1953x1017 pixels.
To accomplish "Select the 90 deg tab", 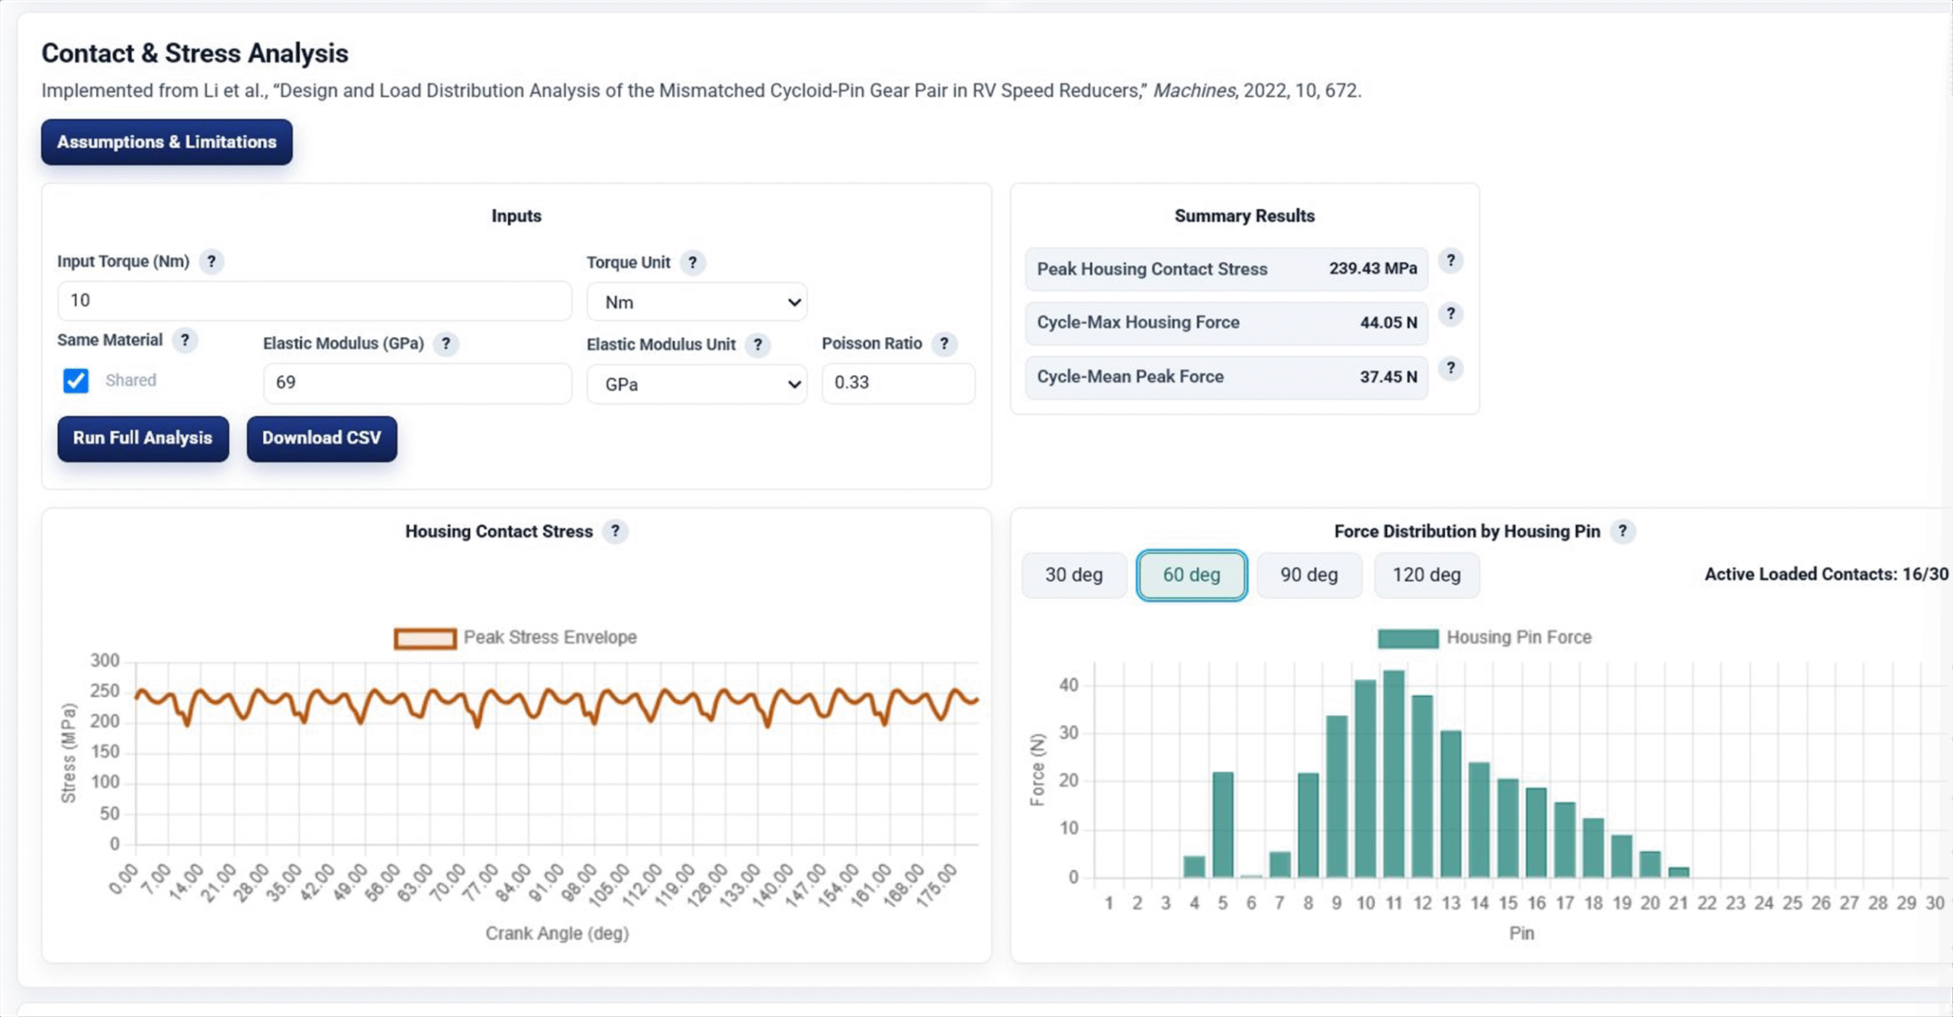I will 1309,575.
